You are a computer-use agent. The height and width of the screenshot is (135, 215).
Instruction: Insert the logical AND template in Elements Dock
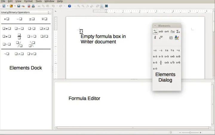point(19,54)
